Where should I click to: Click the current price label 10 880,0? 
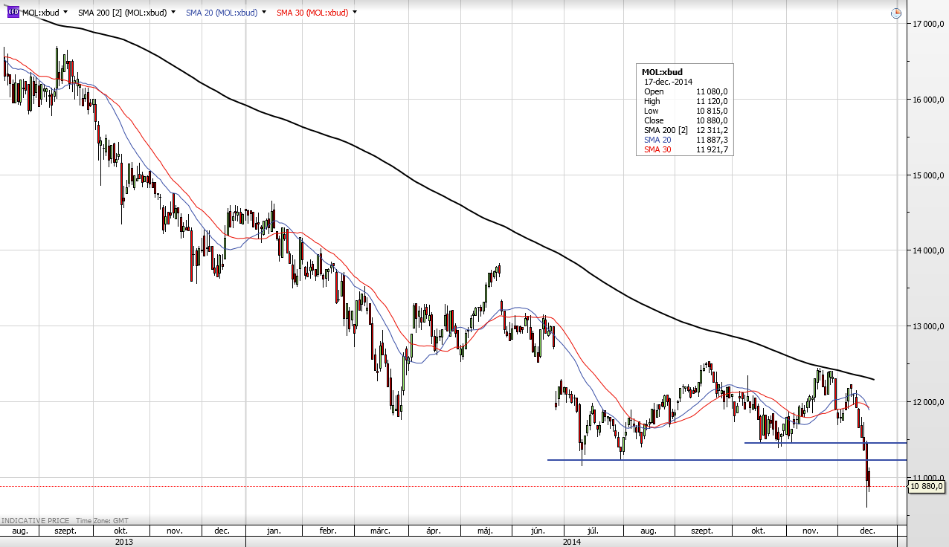tap(926, 487)
